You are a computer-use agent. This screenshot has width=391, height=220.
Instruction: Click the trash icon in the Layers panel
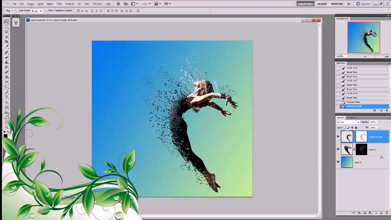coord(386,213)
